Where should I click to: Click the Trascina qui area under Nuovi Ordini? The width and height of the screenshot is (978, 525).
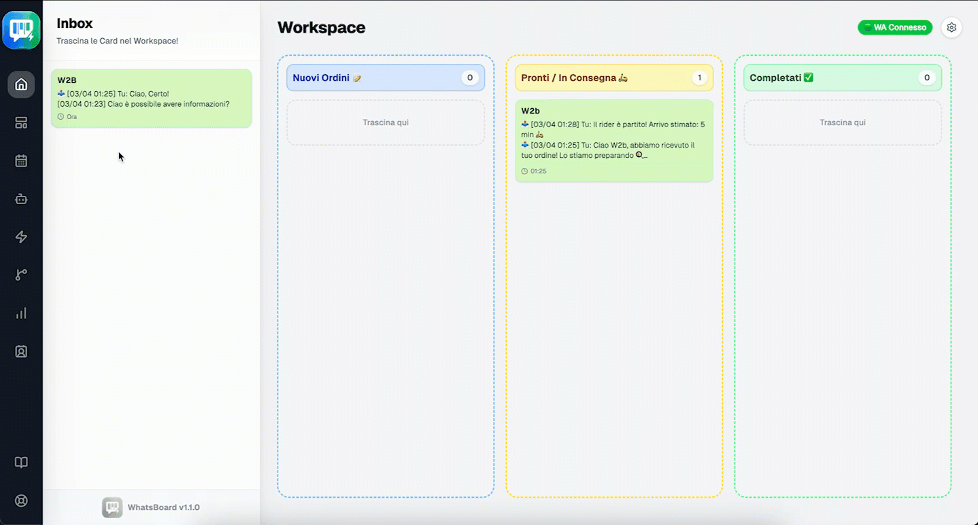(386, 122)
